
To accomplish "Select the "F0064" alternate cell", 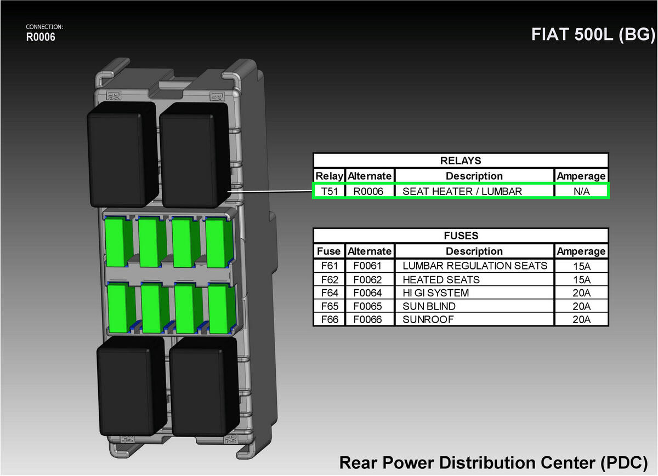I will (370, 293).
